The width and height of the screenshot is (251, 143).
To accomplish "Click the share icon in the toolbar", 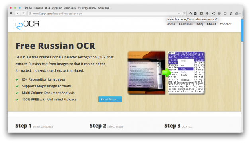I will click(213, 14).
